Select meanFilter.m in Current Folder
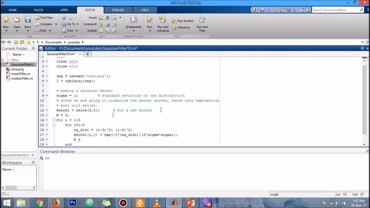Image resolution: width=370 pixels, height=208 pixels. click(21, 74)
